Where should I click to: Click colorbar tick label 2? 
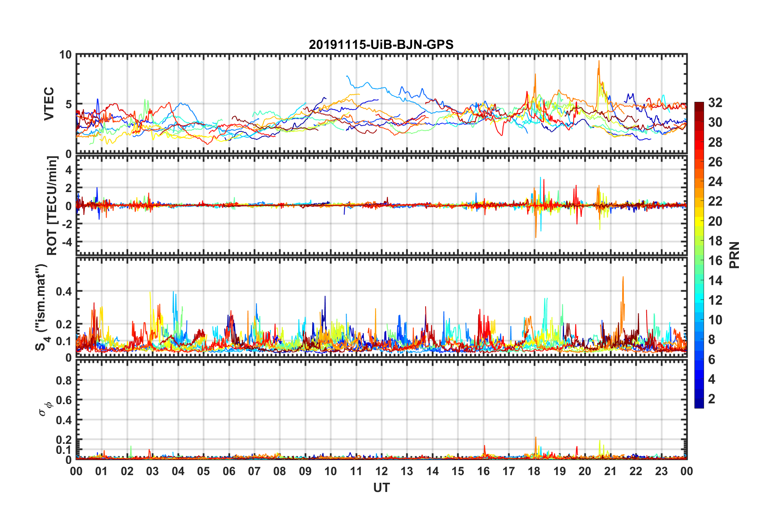click(x=712, y=399)
